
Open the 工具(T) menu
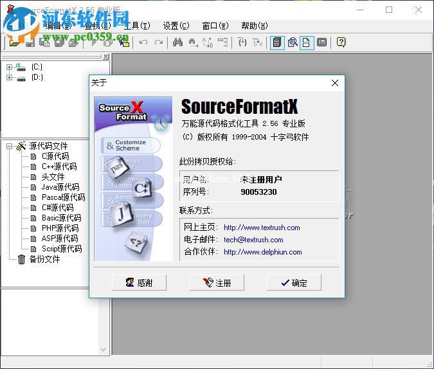tap(137, 26)
